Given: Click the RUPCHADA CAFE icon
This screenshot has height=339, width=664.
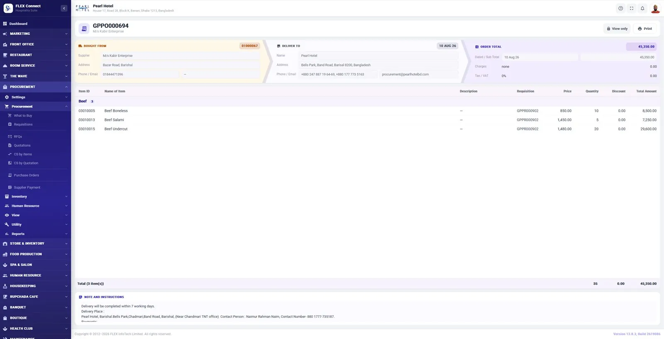Looking at the screenshot, I should pyautogui.click(x=5, y=297).
